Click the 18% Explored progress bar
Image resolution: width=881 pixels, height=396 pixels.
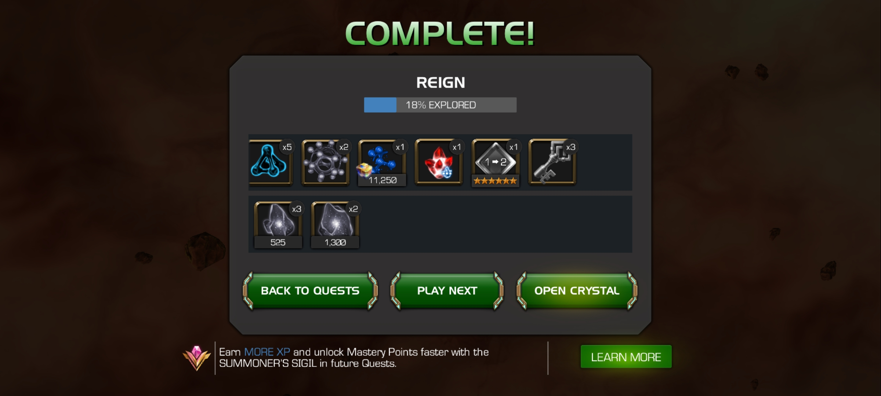point(440,105)
